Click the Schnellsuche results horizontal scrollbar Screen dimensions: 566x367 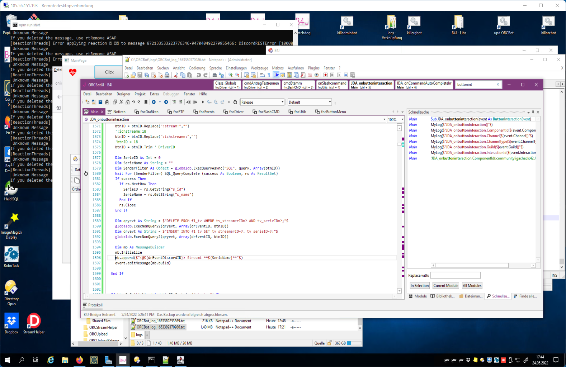472,266
